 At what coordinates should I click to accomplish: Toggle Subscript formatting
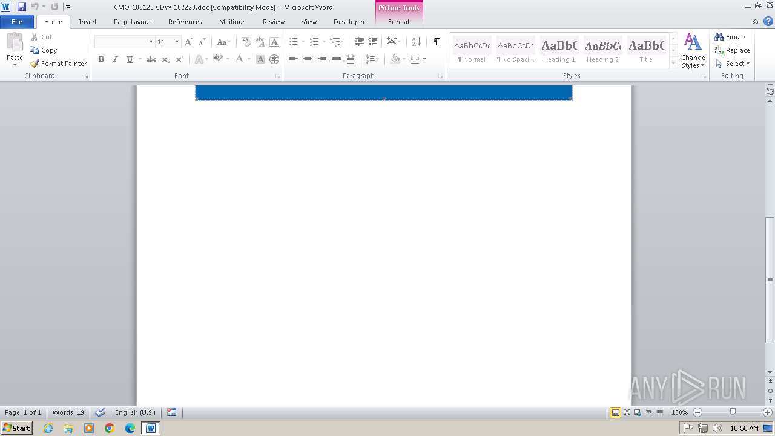point(165,59)
